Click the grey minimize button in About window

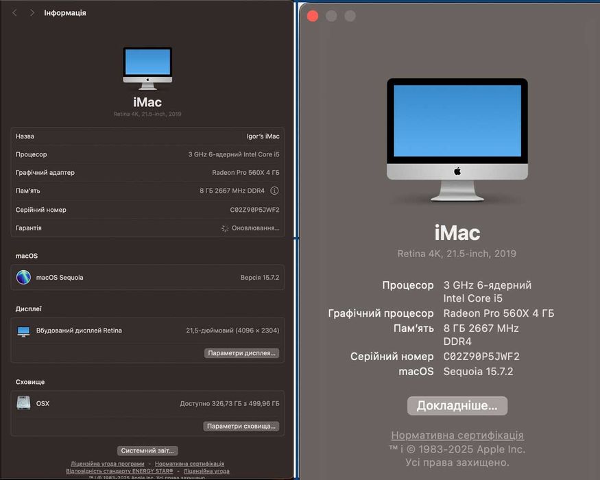[x=331, y=16]
